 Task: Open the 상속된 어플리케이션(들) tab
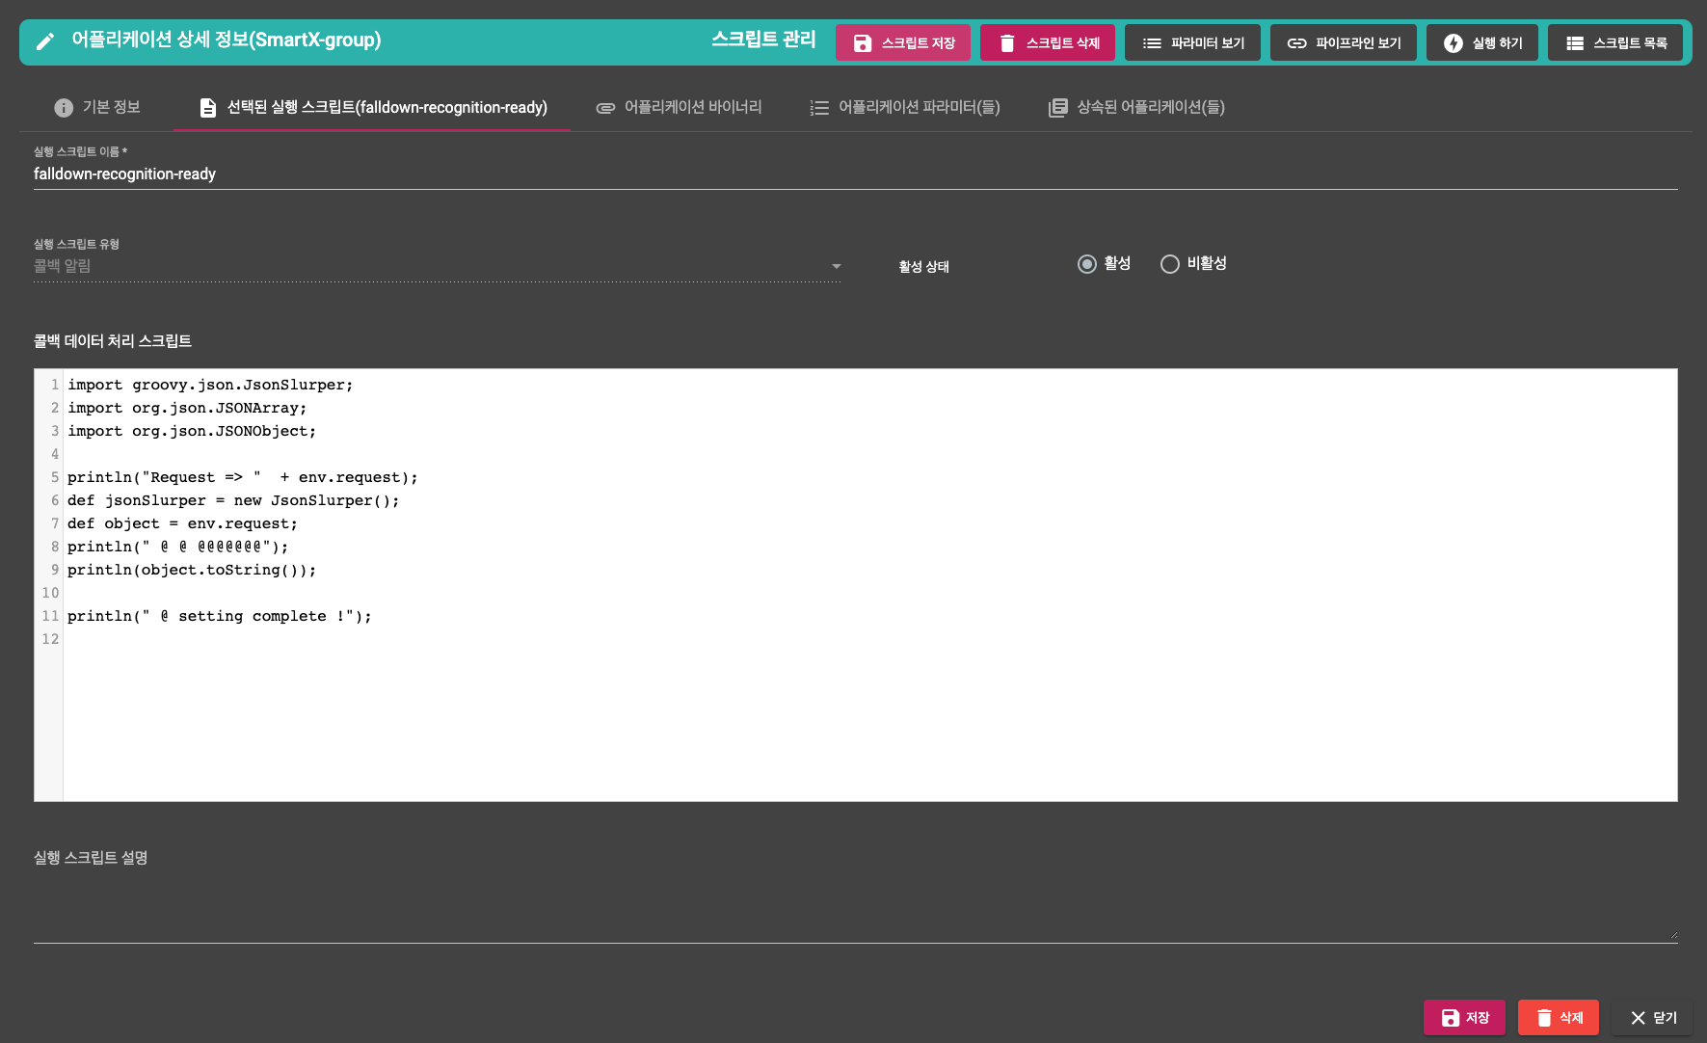1137,107
